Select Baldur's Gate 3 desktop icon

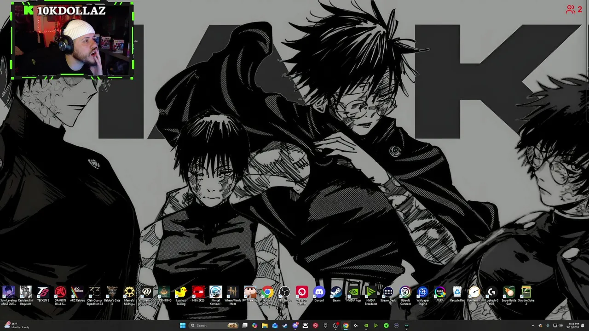pyautogui.click(x=112, y=296)
